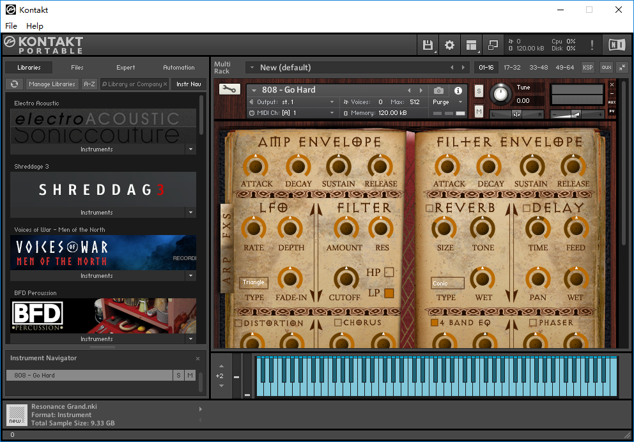Close the 808 - Go Hard instrument
The image size is (634, 442).
[612, 84]
